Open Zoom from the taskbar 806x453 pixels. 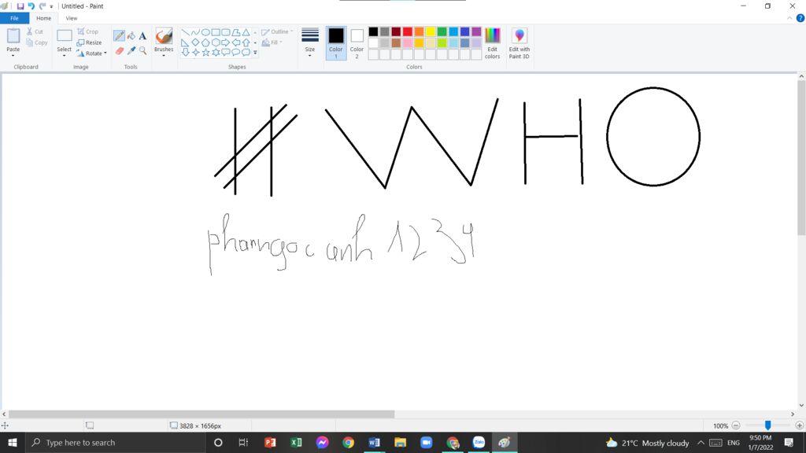click(426, 442)
